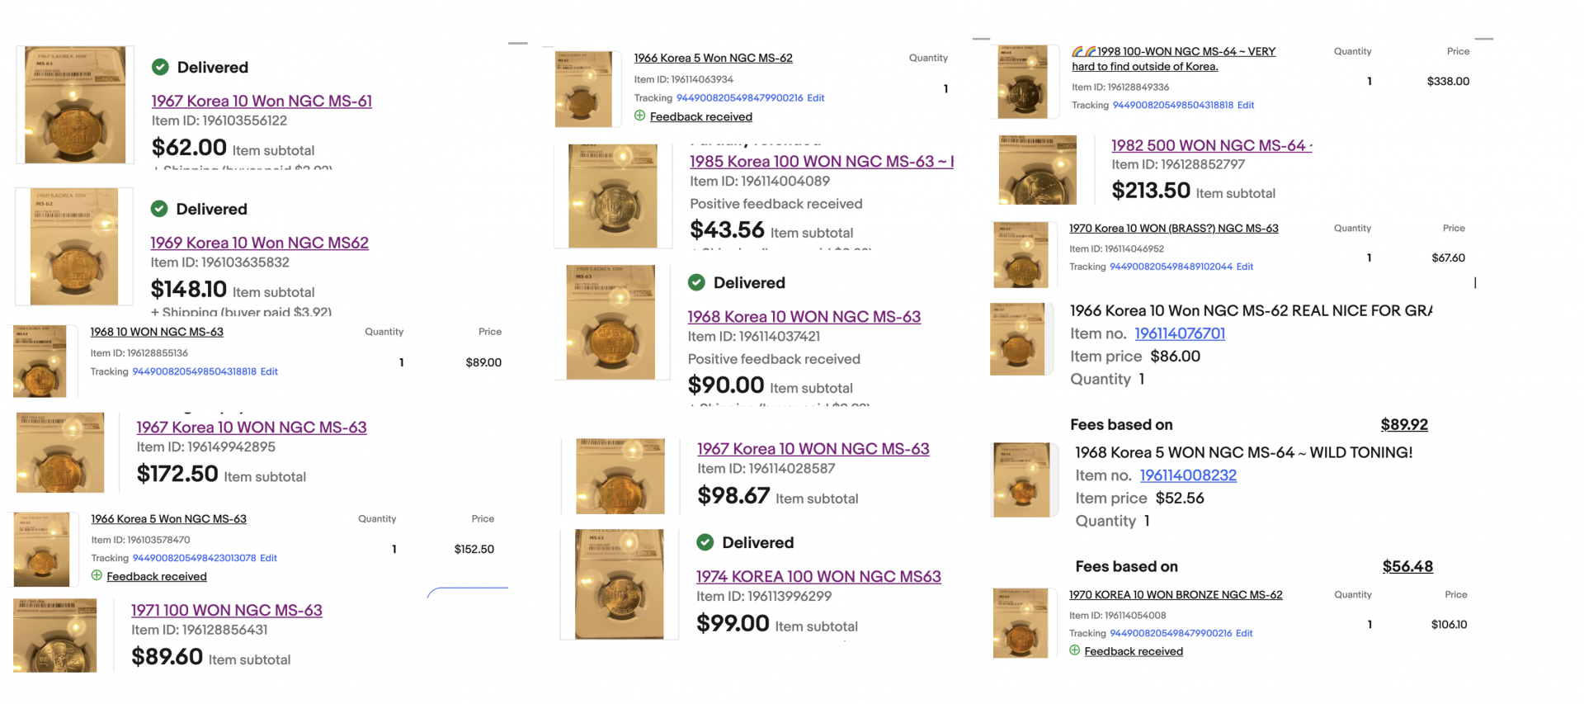
Task: Click coin thumbnail for 1969 Korea 10 Won MS62
Action: 74,247
